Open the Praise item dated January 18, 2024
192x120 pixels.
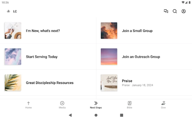click(x=137, y=83)
